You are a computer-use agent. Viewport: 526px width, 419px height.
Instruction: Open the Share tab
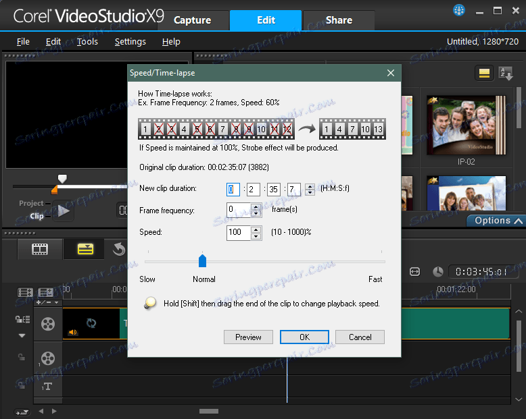[x=339, y=20]
